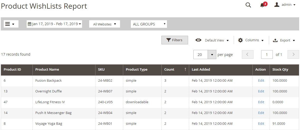
Task: Edit the LifeLong Fitness IV product
Action: (x=261, y=102)
